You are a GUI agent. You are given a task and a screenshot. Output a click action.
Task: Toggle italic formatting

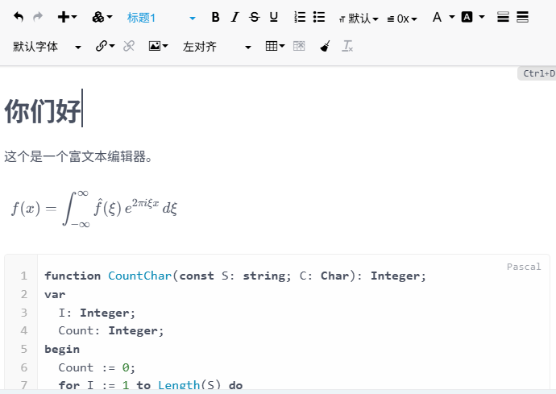point(234,17)
